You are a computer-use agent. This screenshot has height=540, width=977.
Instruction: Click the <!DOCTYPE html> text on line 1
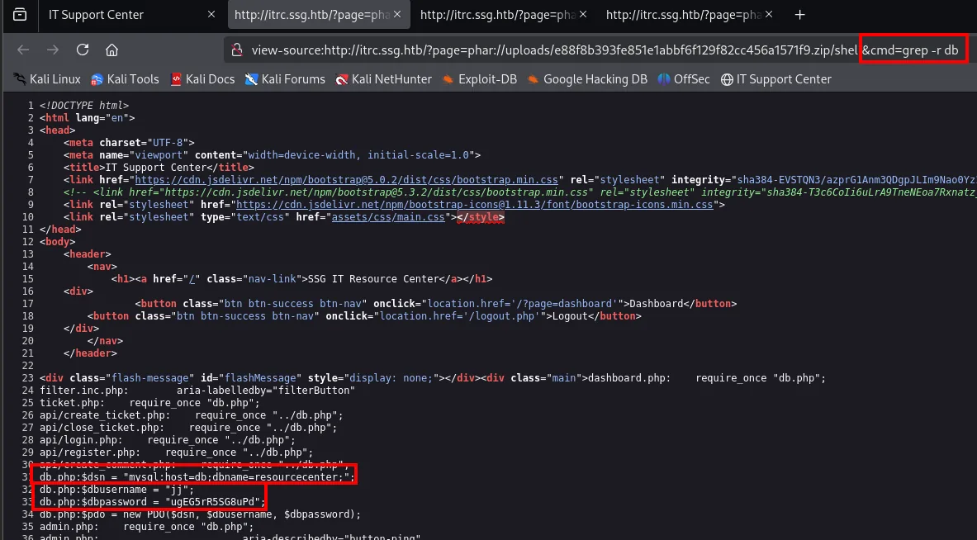(84, 105)
